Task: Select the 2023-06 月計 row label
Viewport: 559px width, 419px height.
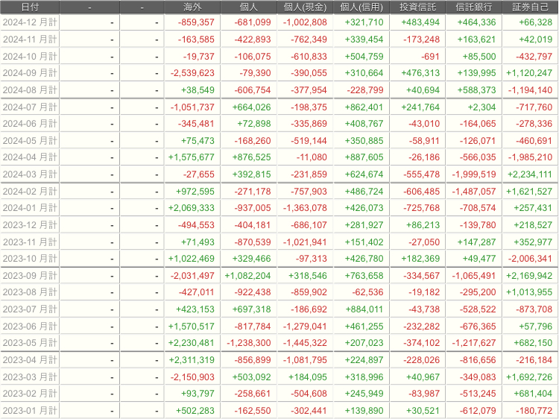Action: pos(30,326)
